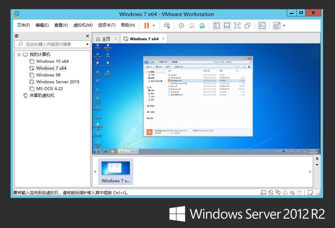The height and width of the screenshot is (228, 335).
Task: Click the sound device status icon
Action: [x=292, y=193]
